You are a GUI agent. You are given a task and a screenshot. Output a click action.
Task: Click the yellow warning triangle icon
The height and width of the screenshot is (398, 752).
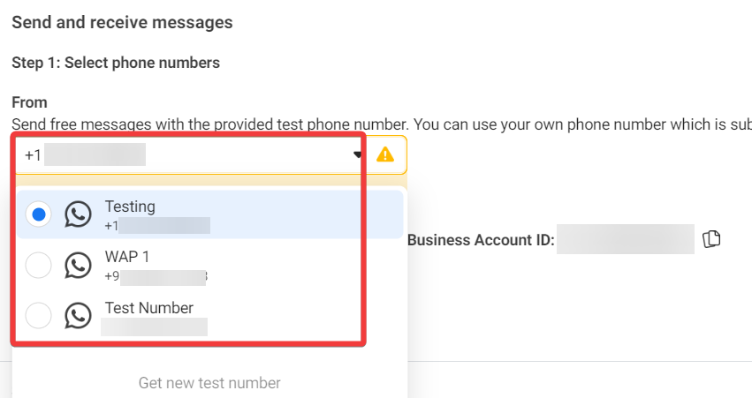point(385,154)
